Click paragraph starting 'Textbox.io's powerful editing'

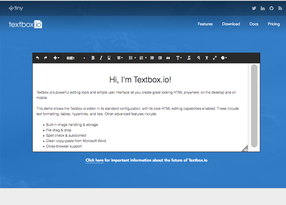click(136, 95)
